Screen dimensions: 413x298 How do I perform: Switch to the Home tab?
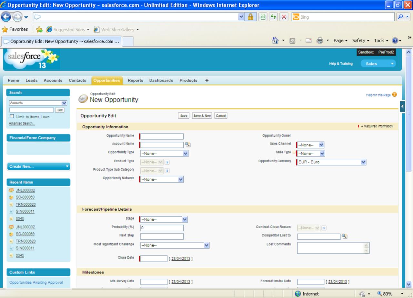[13, 80]
